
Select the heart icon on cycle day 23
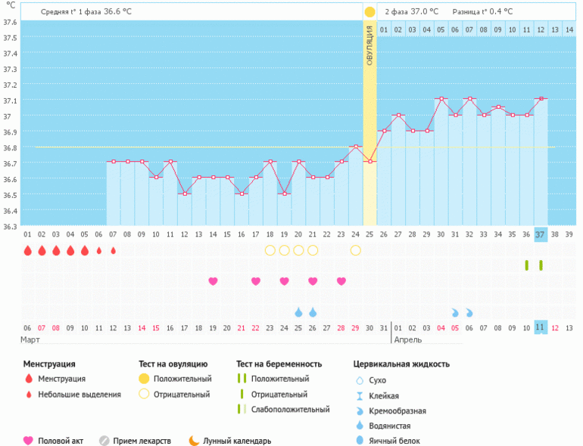(x=341, y=281)
